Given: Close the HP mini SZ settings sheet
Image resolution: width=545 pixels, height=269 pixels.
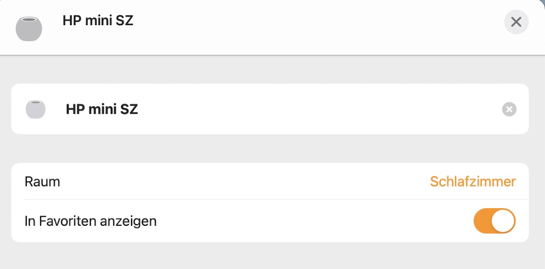Looking at the screenshot, I should (516, 22).
